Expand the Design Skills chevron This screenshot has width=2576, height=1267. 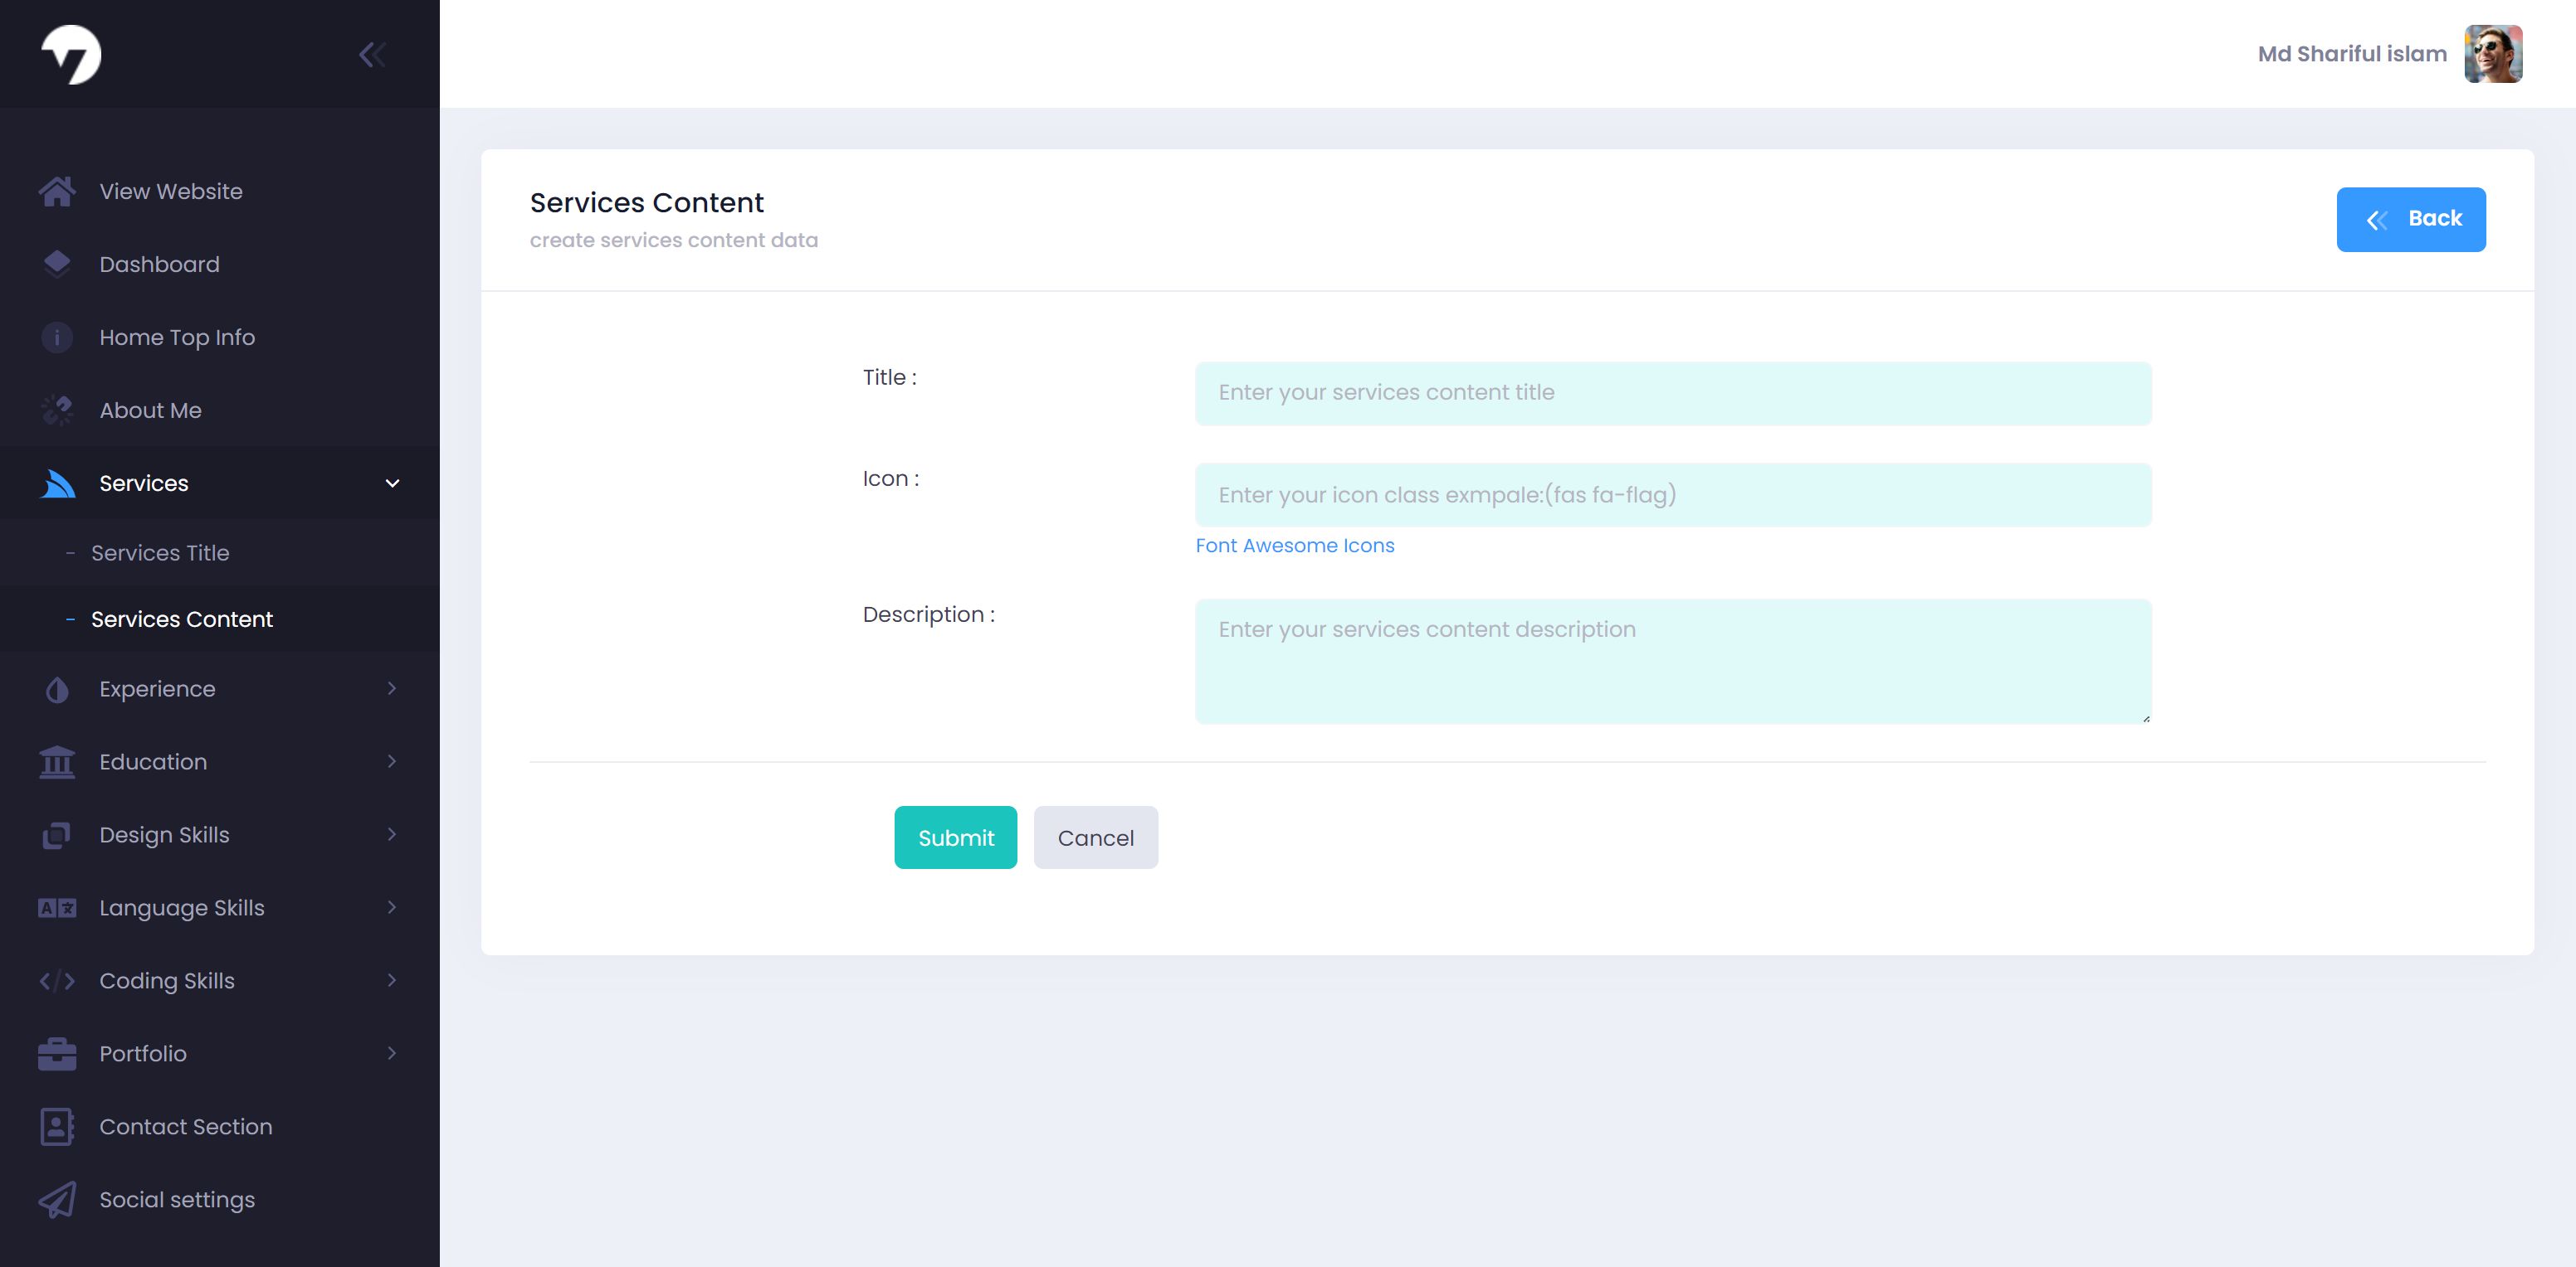pos(392,834)
